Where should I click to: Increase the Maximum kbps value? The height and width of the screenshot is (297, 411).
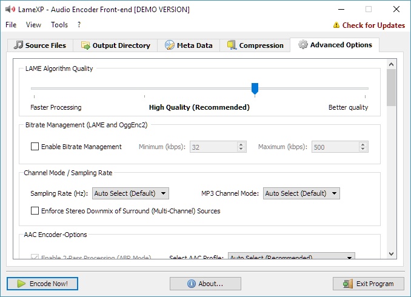coord(363,144)
